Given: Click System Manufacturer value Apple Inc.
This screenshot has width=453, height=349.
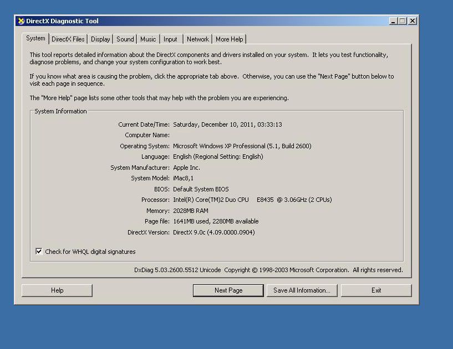Looking at the screenshot, I should (x=187, y=168).
